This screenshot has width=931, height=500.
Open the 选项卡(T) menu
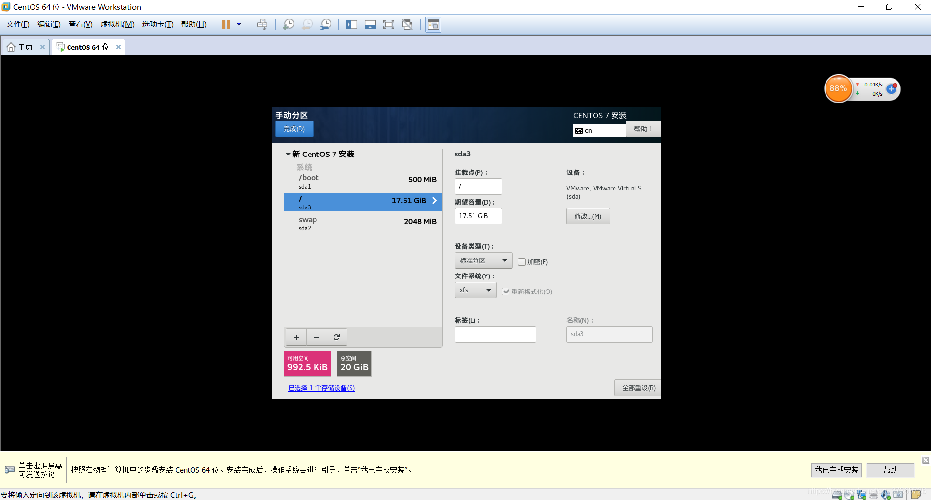pyautogui.click(x=158, y=24)
